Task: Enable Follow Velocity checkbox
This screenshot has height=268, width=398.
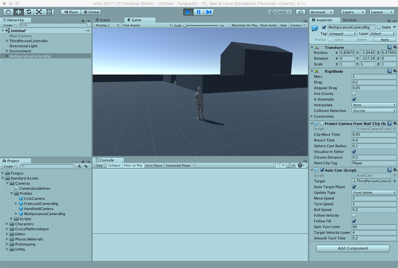Action: tap(354, 215)
